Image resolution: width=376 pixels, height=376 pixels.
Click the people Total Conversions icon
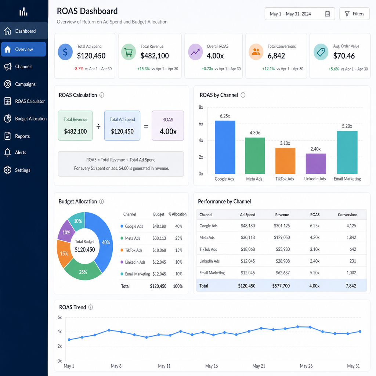point(256,52)
